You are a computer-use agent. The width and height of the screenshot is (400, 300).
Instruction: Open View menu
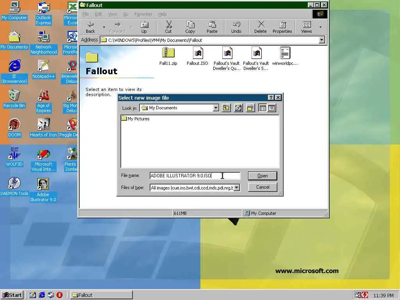point(112,14)
